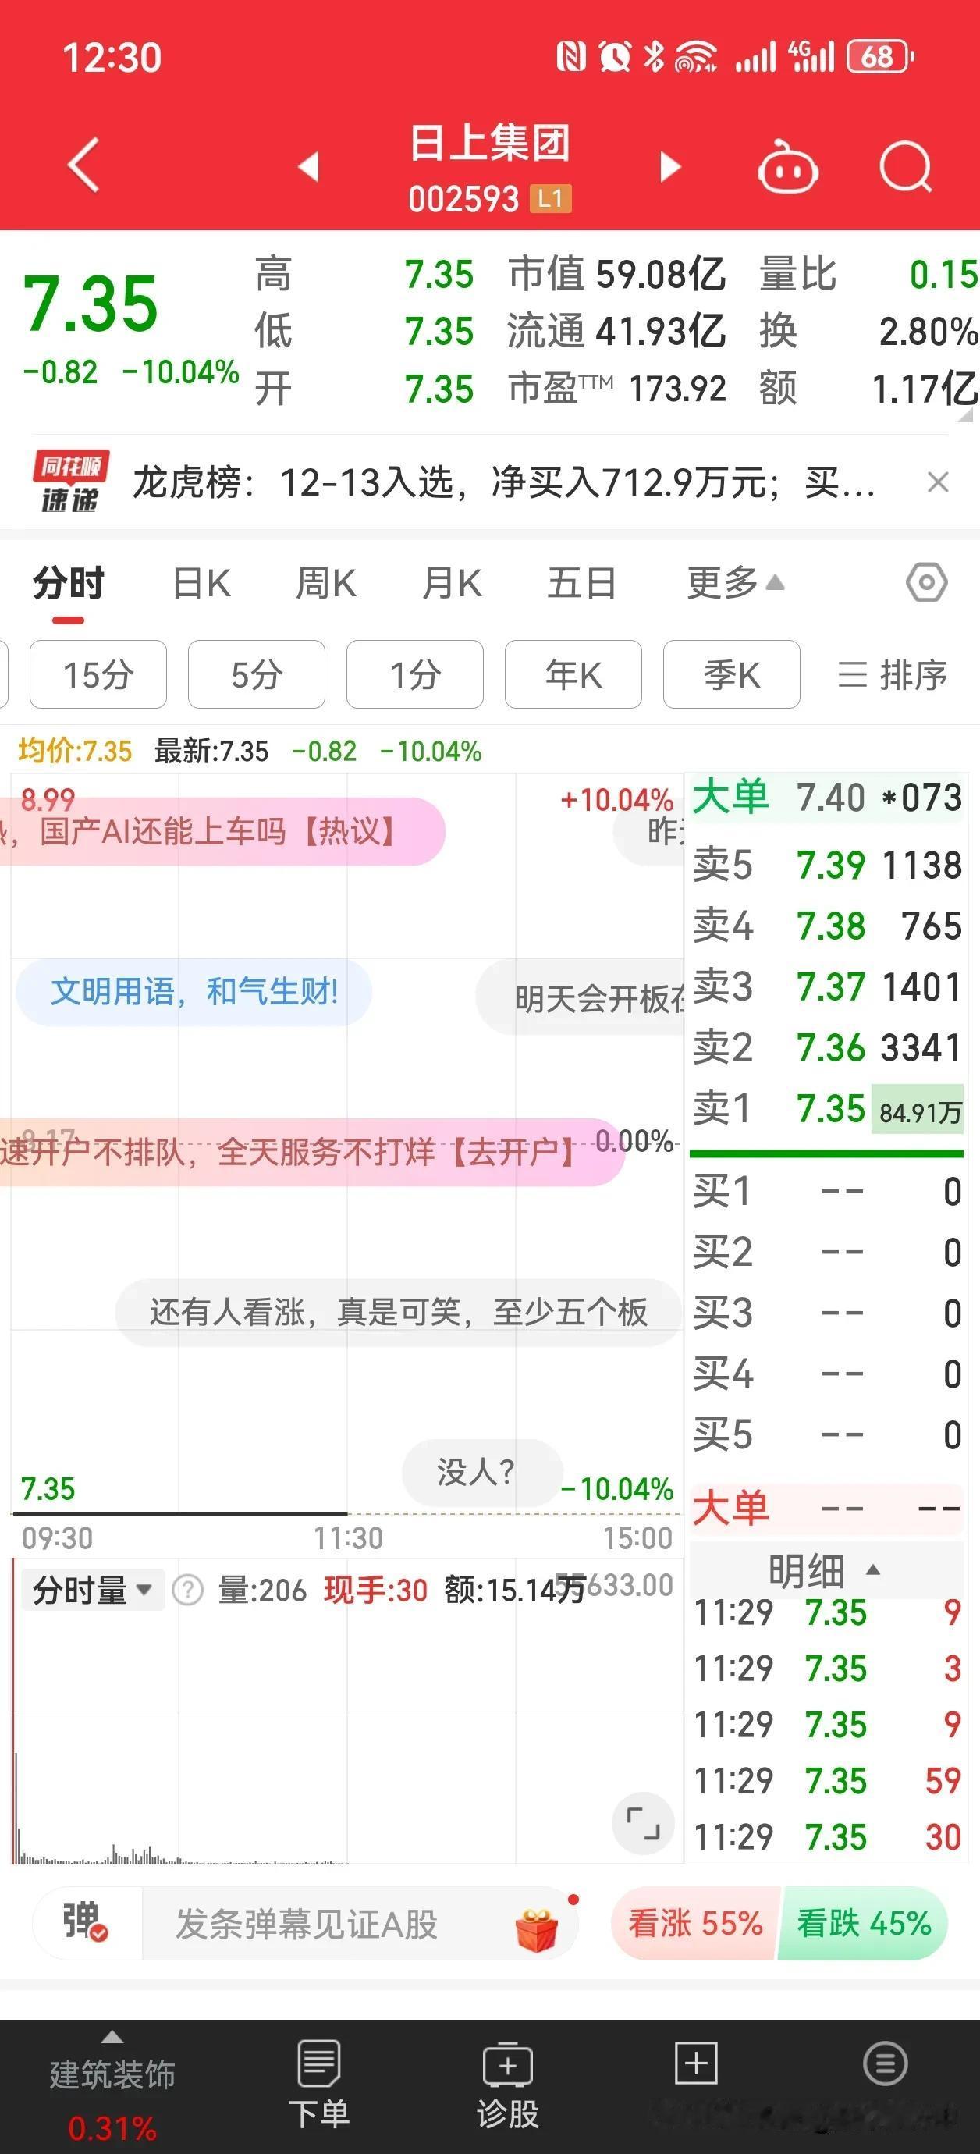Tap 还有人看涨 bullet comment

point(399,1312)
